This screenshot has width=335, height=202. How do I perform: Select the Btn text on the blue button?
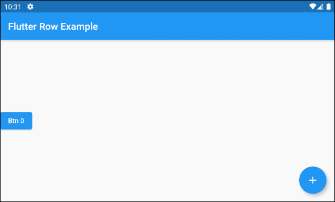[13, 121]
